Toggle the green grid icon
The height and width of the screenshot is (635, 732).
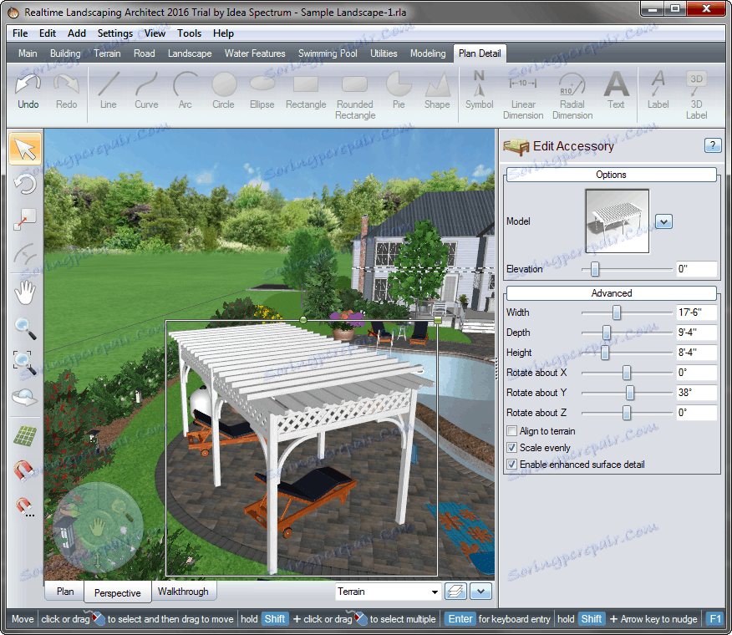[x=25, y=435]
